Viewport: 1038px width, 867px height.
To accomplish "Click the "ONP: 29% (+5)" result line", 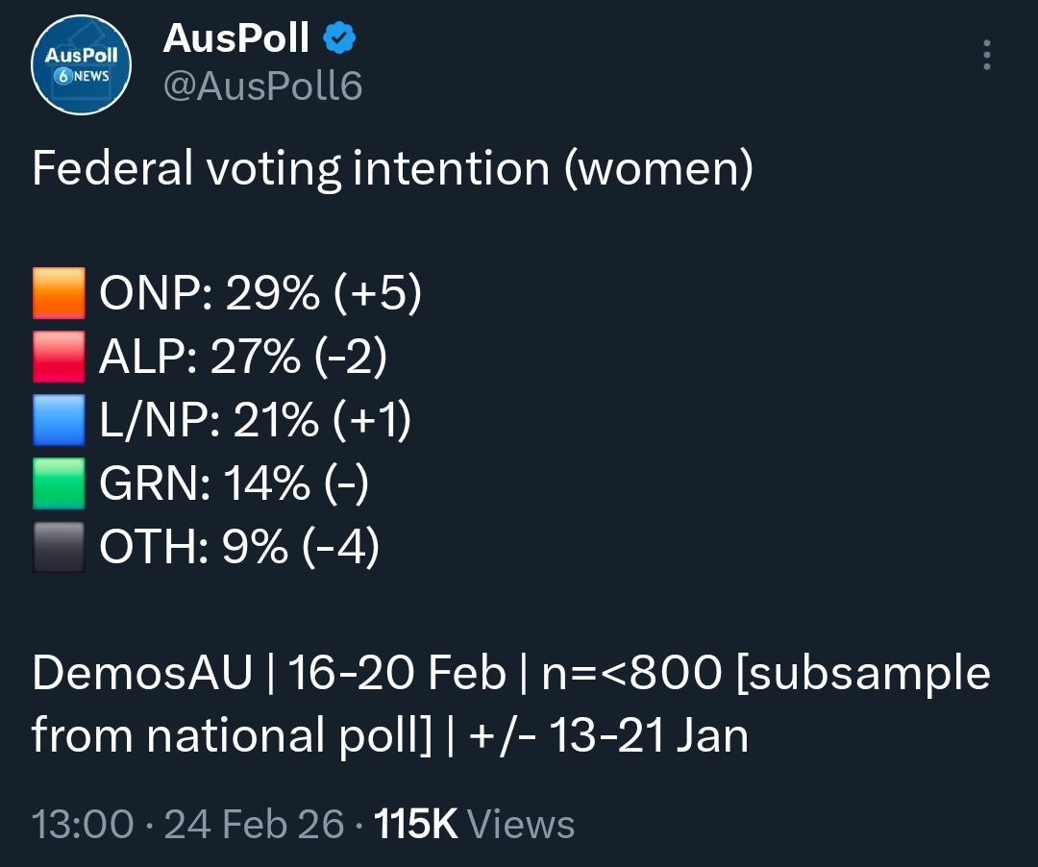I will tap(259, 294).
